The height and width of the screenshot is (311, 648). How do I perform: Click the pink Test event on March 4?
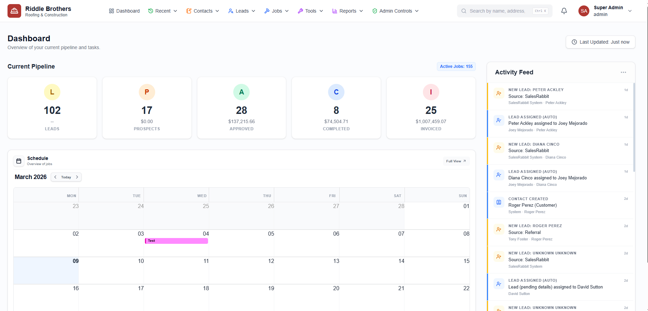tap(176, 241)
